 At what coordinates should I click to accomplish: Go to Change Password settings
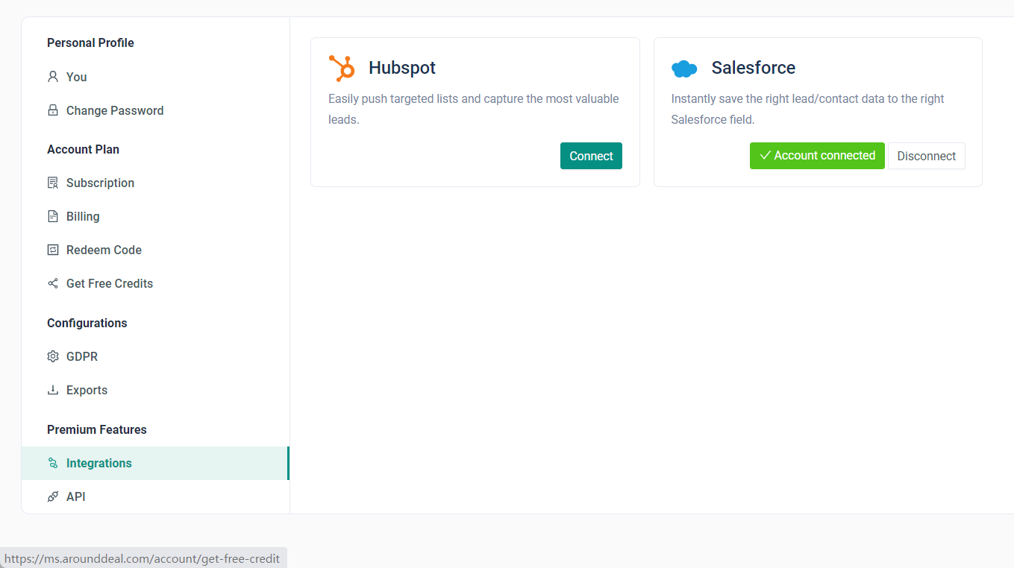[x=115, y=110]
